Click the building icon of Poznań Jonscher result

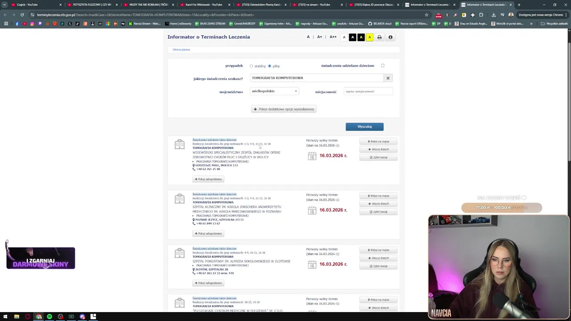click(x=179, y=198)
